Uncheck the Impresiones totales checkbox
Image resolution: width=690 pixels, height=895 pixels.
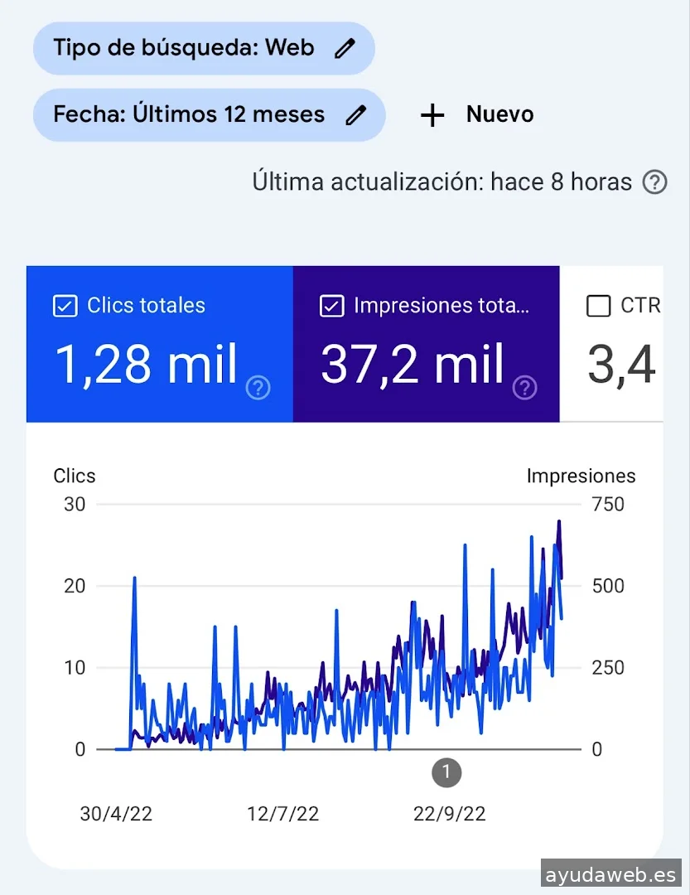point(331,306)
